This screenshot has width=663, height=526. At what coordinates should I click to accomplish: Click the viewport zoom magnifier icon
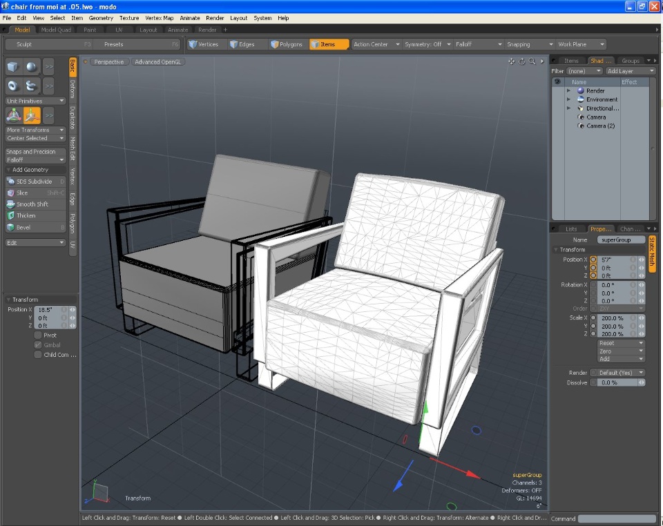(532, 61)
